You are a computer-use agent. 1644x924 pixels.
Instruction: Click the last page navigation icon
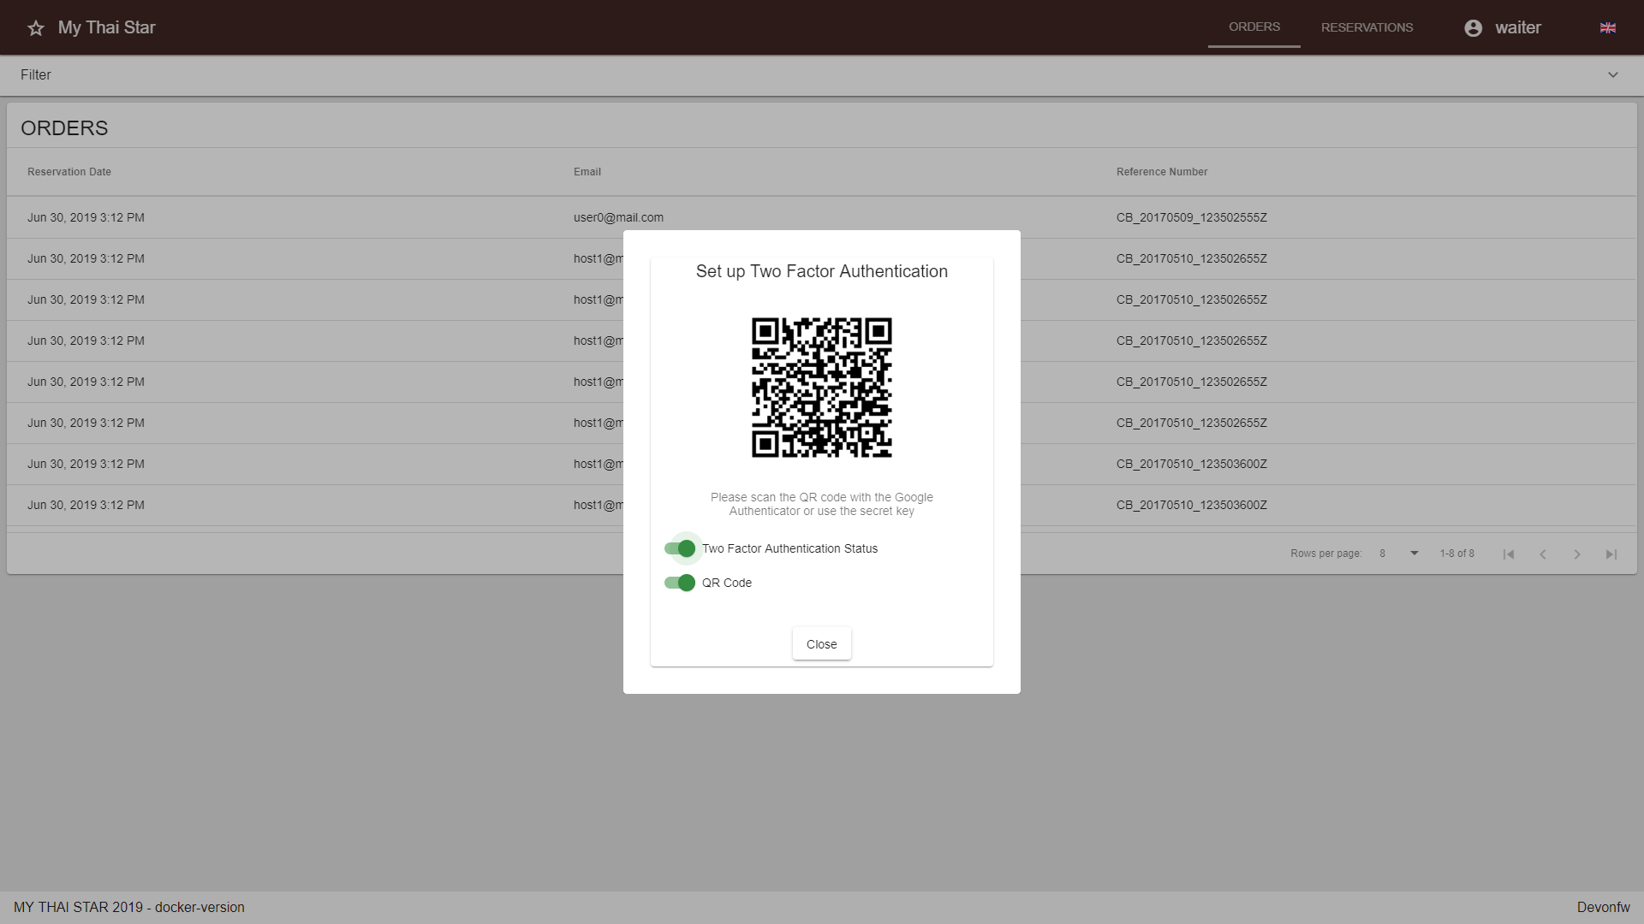point(1611,553)
